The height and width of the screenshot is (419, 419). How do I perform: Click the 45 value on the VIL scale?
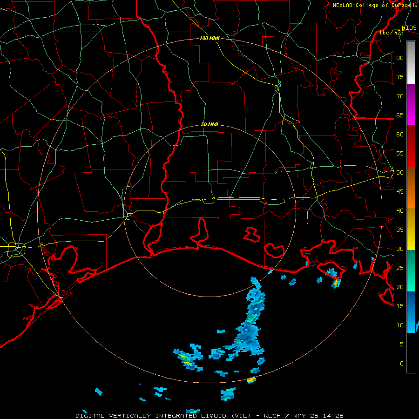tap(400, 192)
